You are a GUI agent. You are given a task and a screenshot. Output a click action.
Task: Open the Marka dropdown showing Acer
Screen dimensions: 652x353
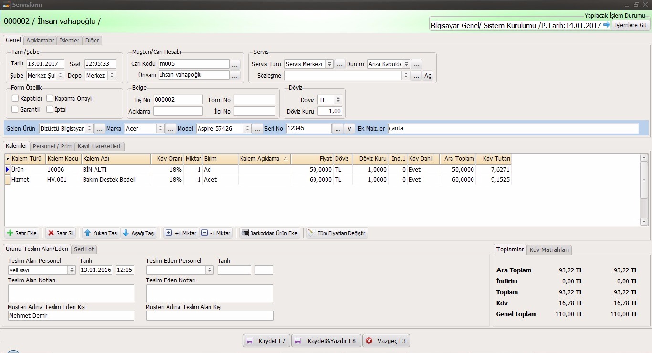pos(160,129)
